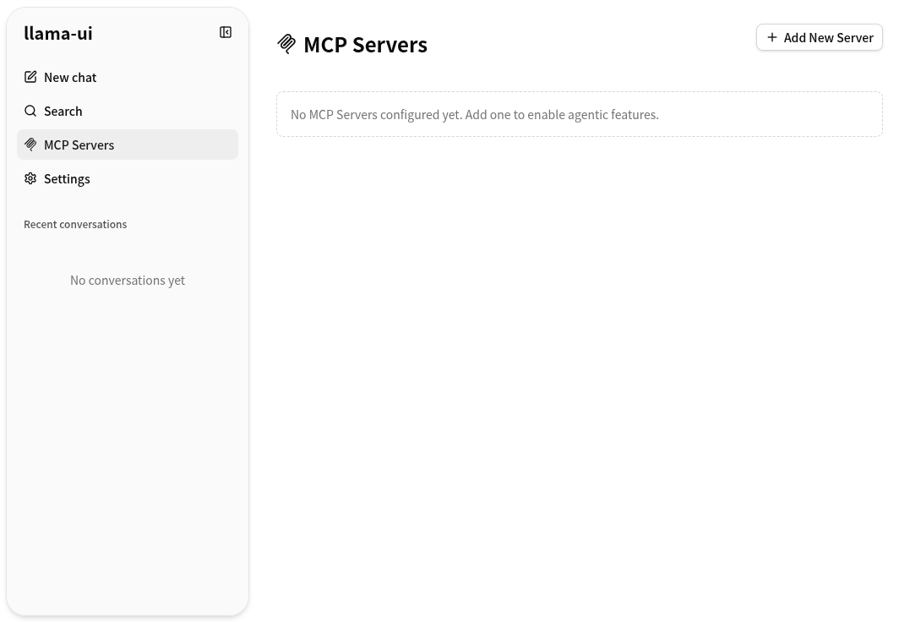Collapse the sidebar using the panel icon

coord(226,32)
